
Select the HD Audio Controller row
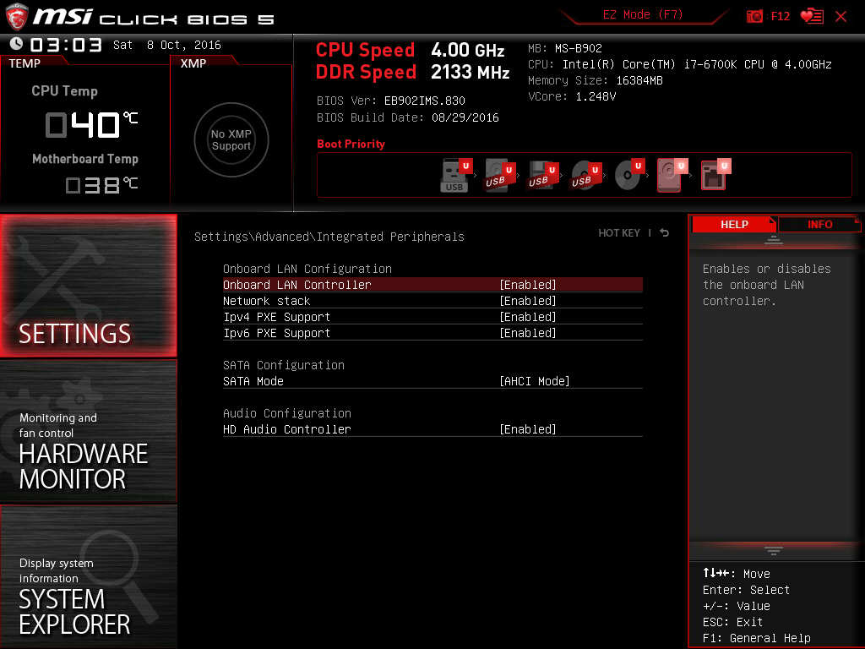pyautogui.click(x=432, y=428)
